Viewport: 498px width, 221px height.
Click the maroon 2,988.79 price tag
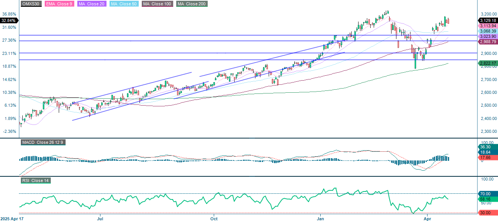(487, 42)
